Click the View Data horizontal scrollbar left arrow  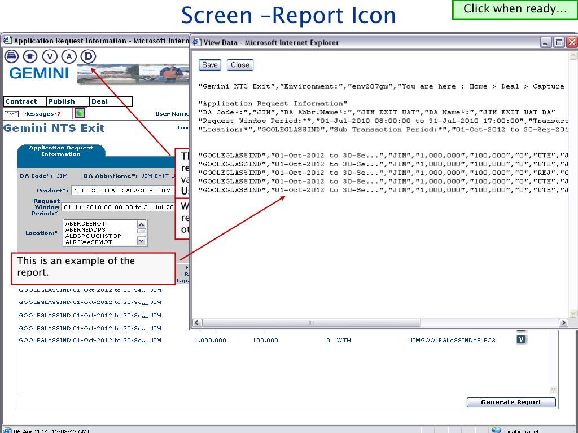[197, 322]
